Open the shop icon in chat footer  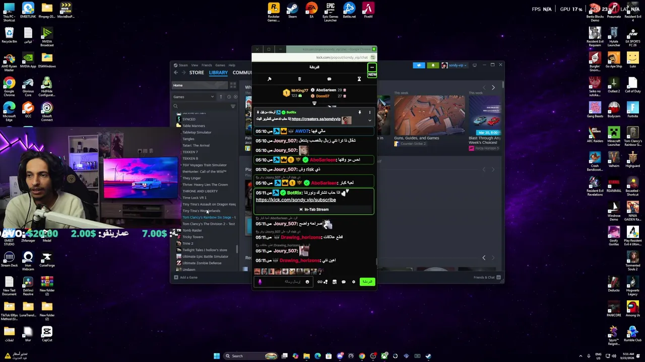(334, 282)
